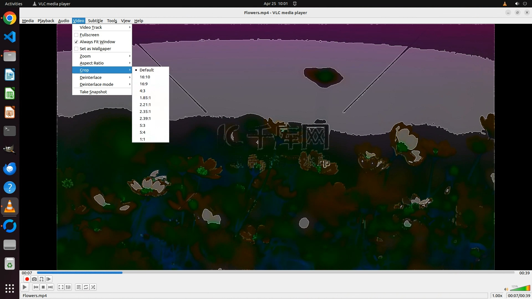The image size is (532, 299).
Task: Check the Fullscreen checkbox in menu
Action: pyautogui.click(x=76, y=35)
